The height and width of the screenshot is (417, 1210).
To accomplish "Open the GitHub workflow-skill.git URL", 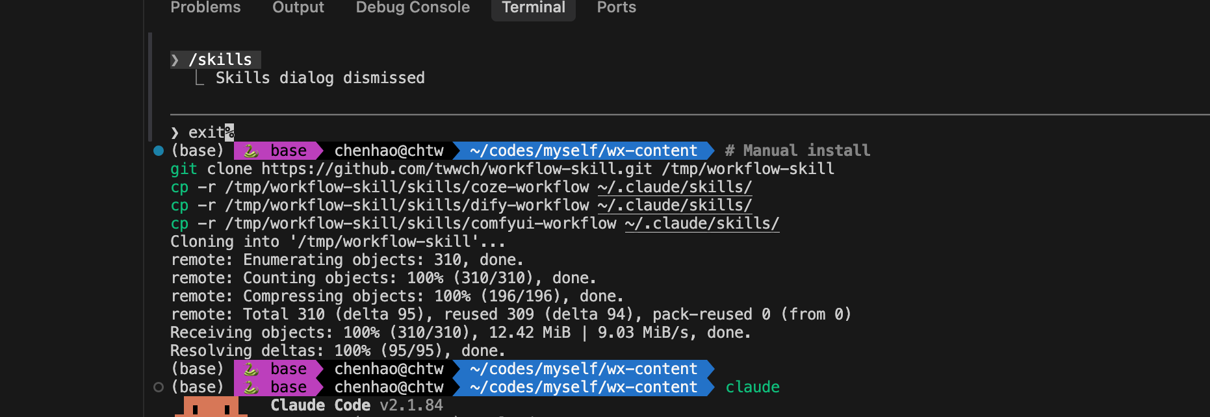I will [457, 169].
